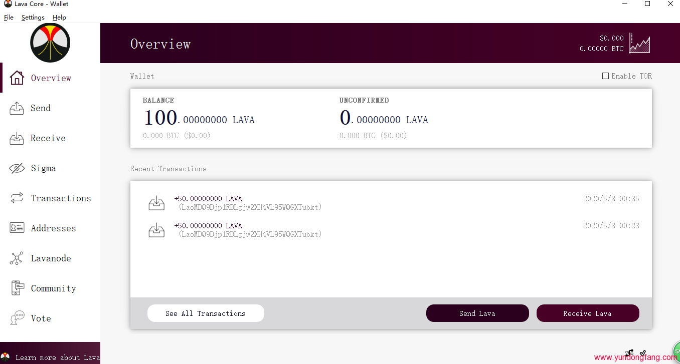Click See All Transactions button
Viewport: 680px width, 364px height.
click(x=206, y=313)
